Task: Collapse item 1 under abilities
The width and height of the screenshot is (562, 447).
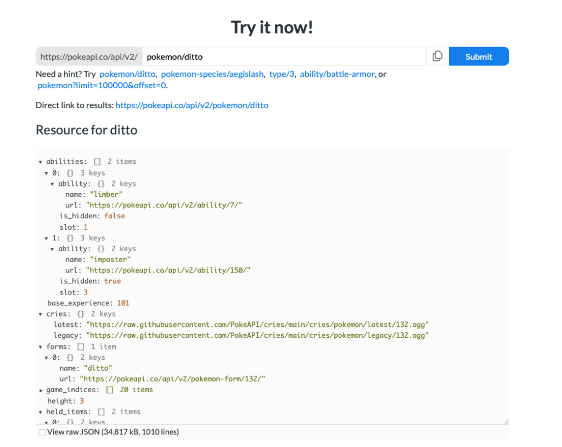Action: point(46,239)
